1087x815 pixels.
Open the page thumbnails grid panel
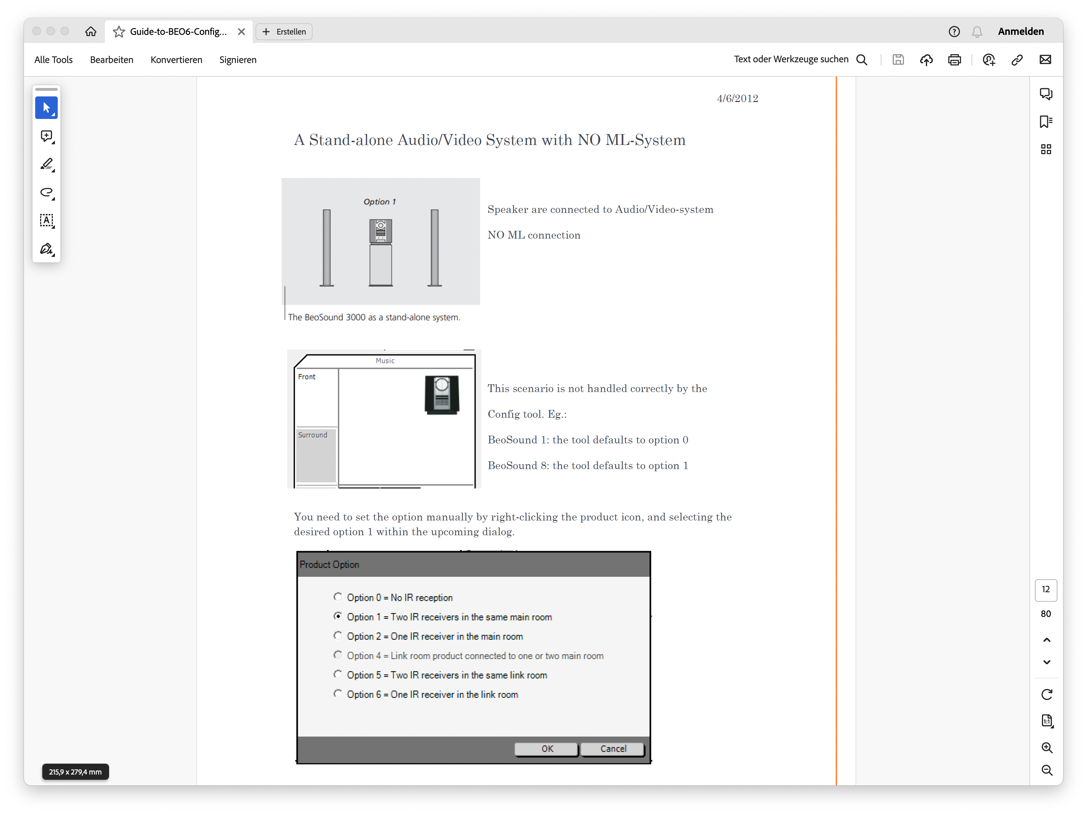tap(1046, 149)
